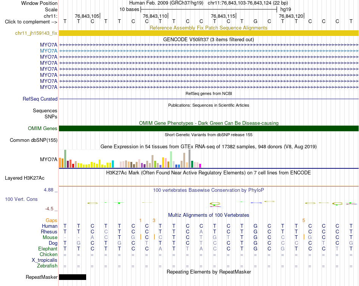Click the Human species row label
The image size is (359, 286).
pos(50,226)
